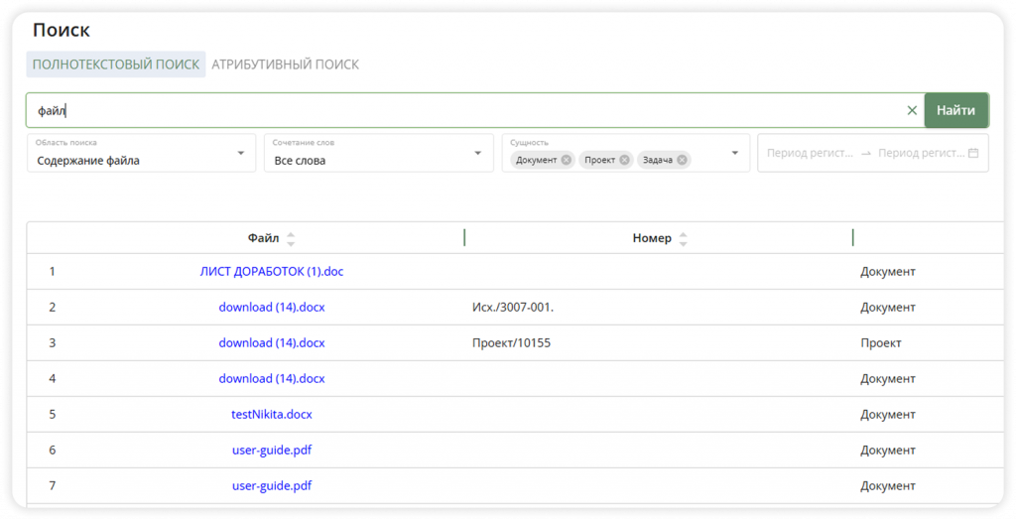Click the Найти search button
The image size is (1016, 520).
(955, 110)
